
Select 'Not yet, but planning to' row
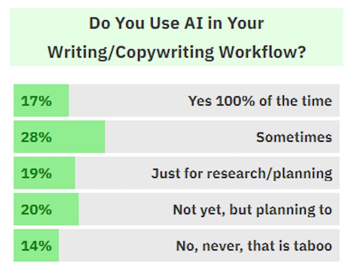(x=177, y=209)
